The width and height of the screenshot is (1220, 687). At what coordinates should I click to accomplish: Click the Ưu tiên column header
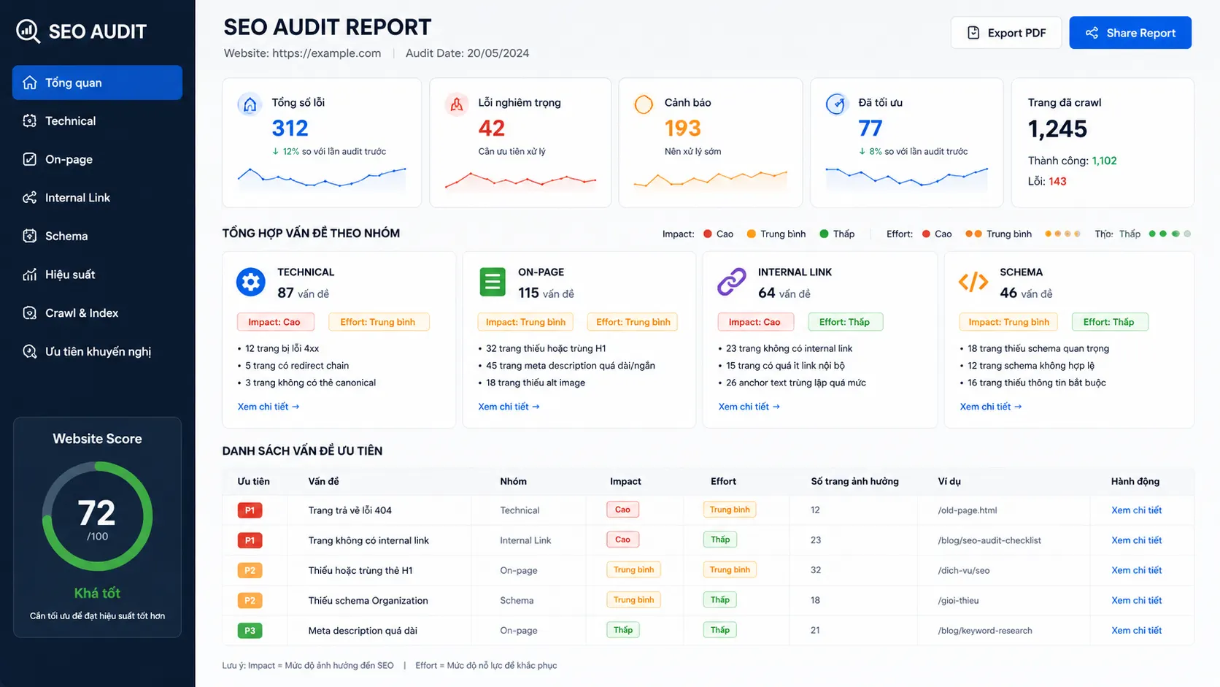click(x=253, y=481)
